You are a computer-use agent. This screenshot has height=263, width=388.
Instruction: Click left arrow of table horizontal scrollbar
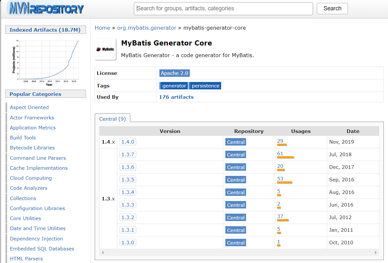102,252
